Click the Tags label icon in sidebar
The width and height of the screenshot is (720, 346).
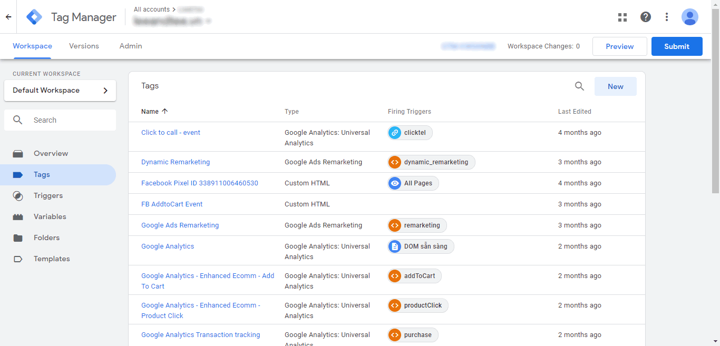(18, 175)
